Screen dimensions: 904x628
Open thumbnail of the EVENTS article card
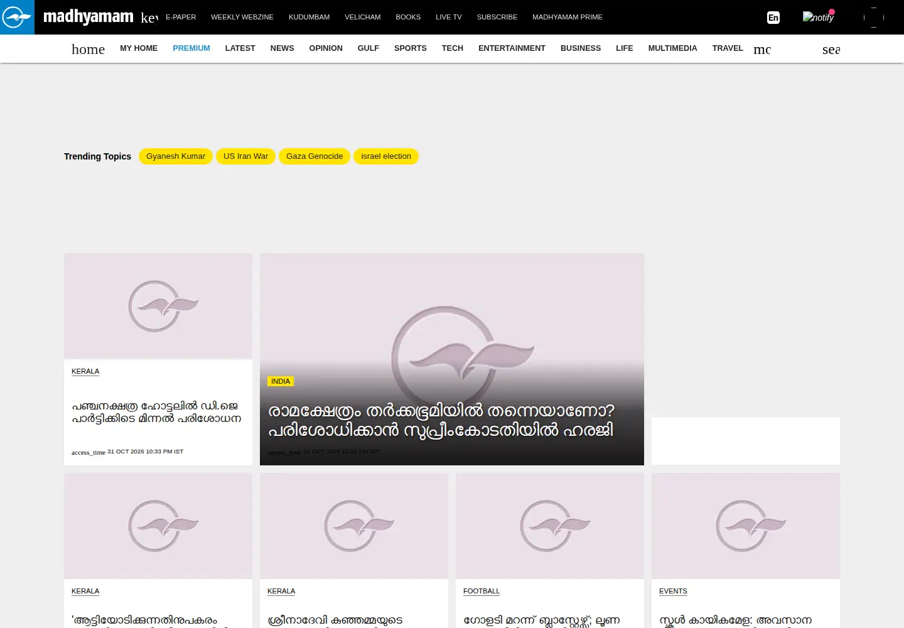click(746, 526)
